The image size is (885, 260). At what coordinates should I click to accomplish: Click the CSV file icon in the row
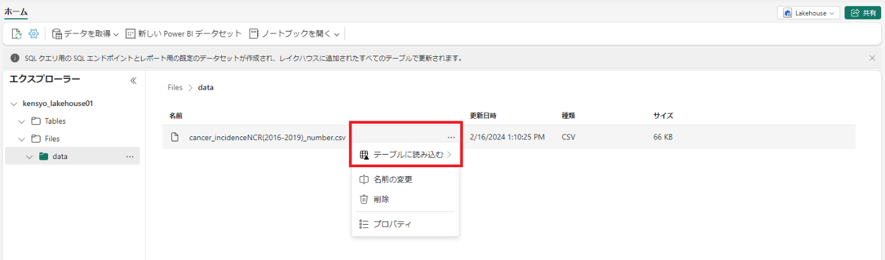[x=176, y=137]
